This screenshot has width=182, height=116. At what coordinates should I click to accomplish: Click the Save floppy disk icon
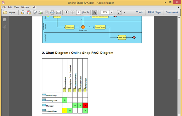(46, 12)
